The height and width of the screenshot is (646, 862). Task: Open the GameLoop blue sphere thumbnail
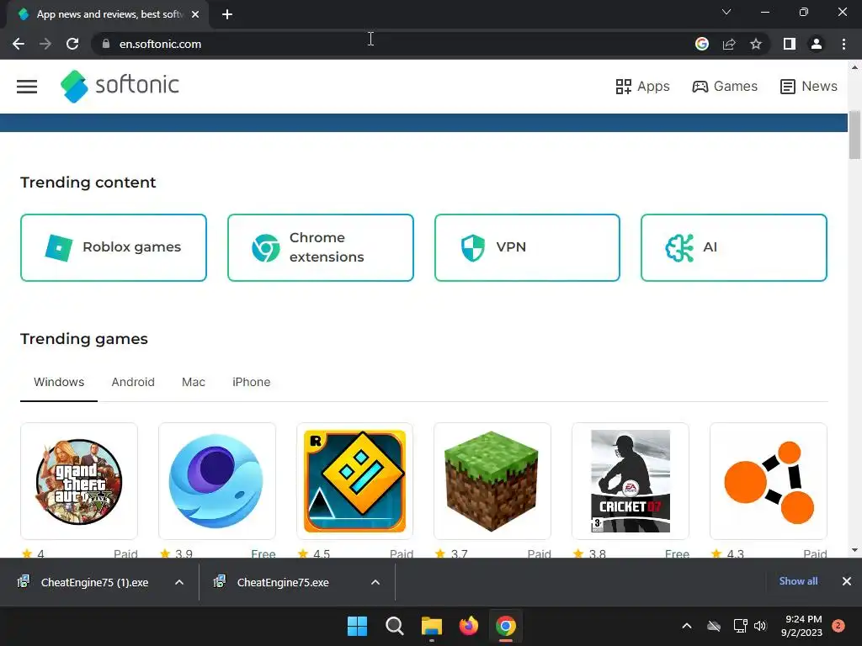(216, 481)
